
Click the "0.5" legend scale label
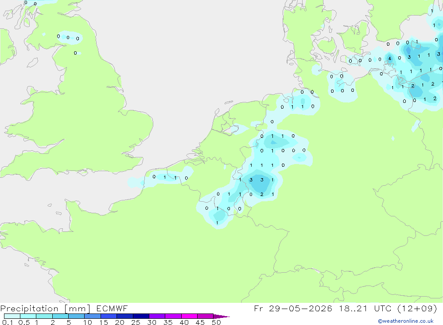coord(24,322)
